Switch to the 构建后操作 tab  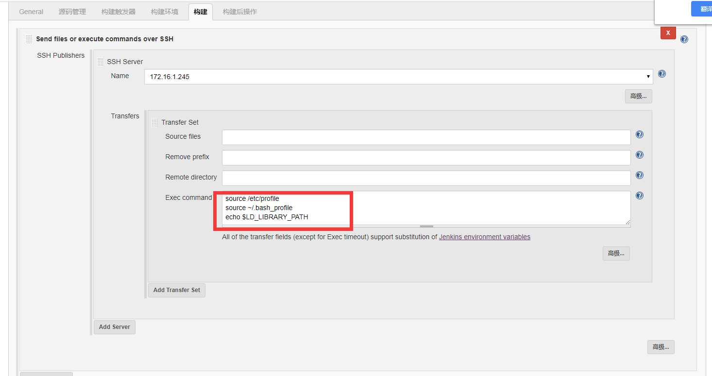point(240,12)
